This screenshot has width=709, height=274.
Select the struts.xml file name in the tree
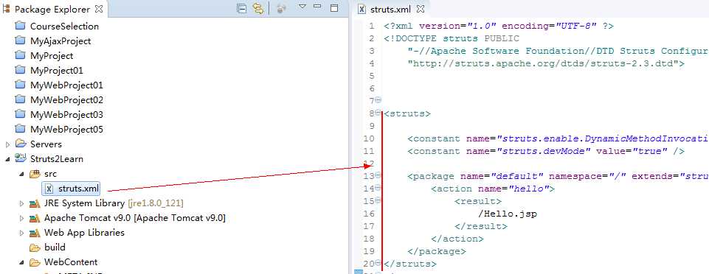[78, 189]
